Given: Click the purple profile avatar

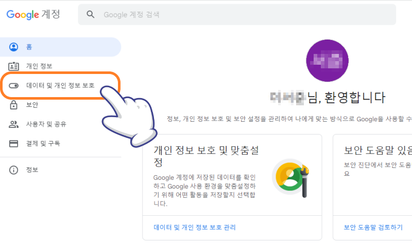Looking at the screenshot, I should [327, 61].
